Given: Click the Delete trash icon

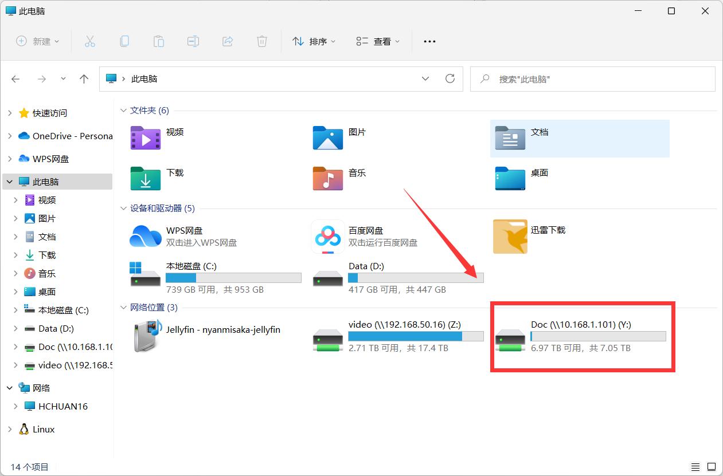Looking at the screenshot, I should coord(262,41).
